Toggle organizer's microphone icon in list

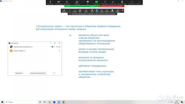57,47
